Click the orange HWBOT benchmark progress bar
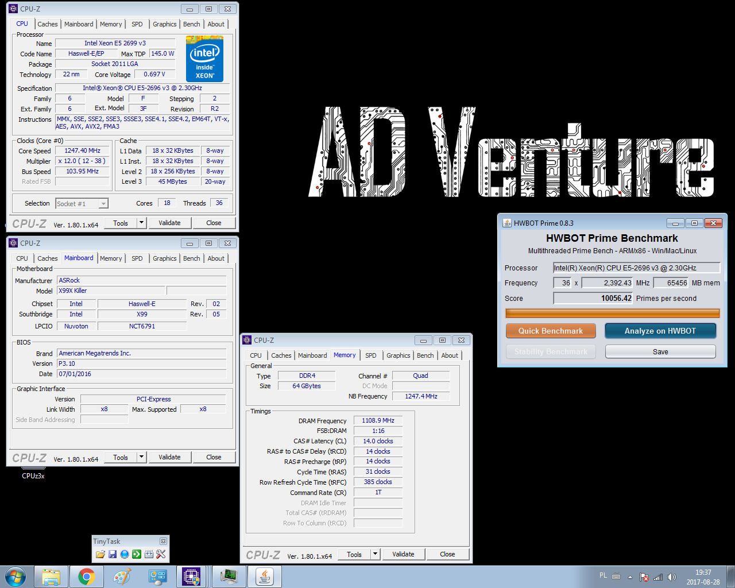The width and height of the screenshot is (735, 588). coord(613,313)
